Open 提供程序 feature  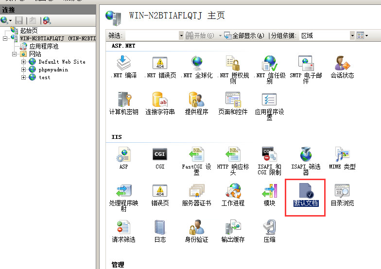(x=196, y=103)
